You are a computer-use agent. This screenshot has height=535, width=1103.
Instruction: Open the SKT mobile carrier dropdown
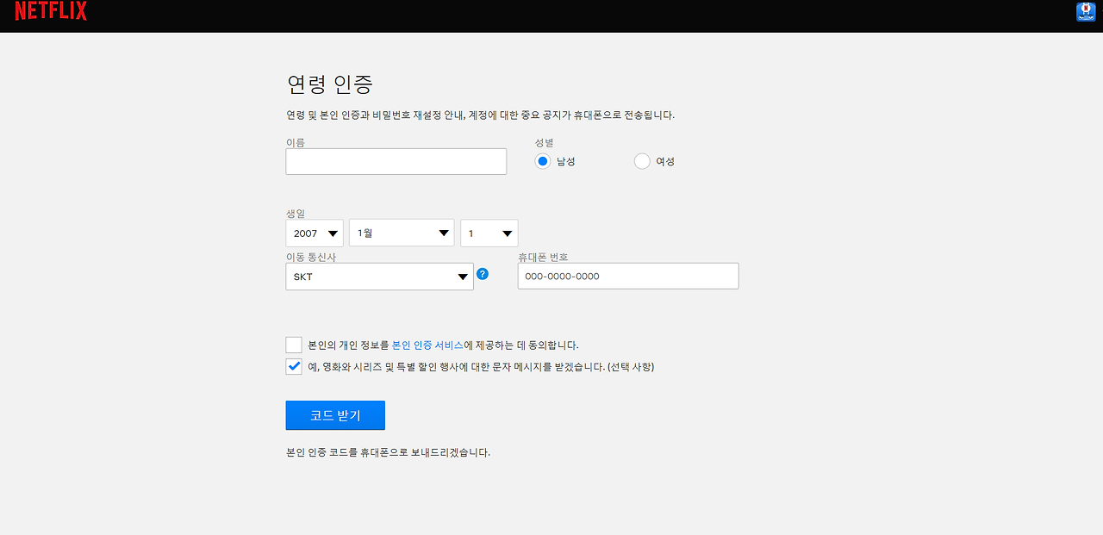click(379, 277)
